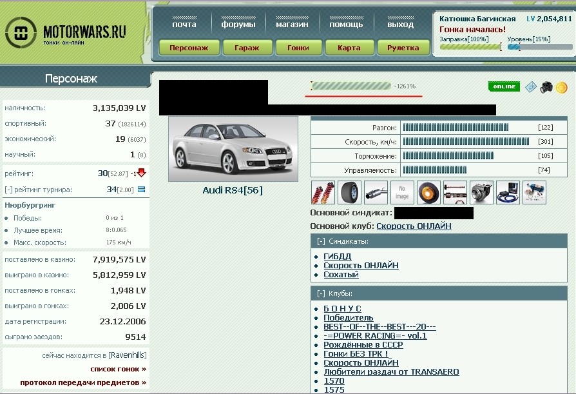This screenshot has height=394, width=576.
Task: Open the ГИБДД syndicate link
Action: click(x=337, y=256)
